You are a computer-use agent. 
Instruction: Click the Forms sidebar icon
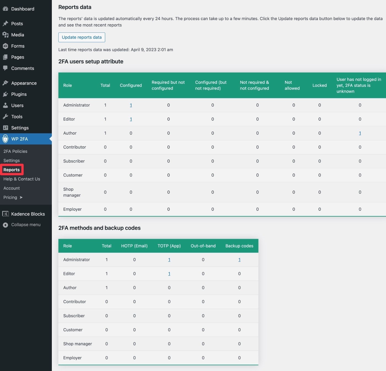[x=5, y=46]
